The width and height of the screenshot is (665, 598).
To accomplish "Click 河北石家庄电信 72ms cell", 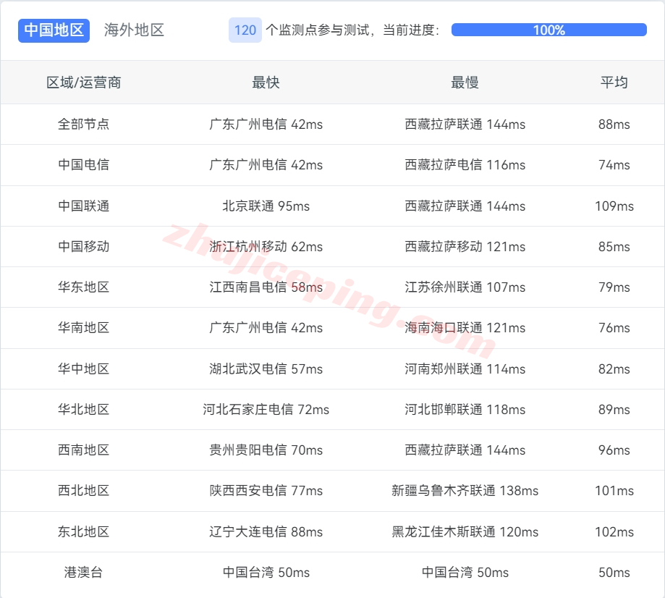I will click(266, 410).
